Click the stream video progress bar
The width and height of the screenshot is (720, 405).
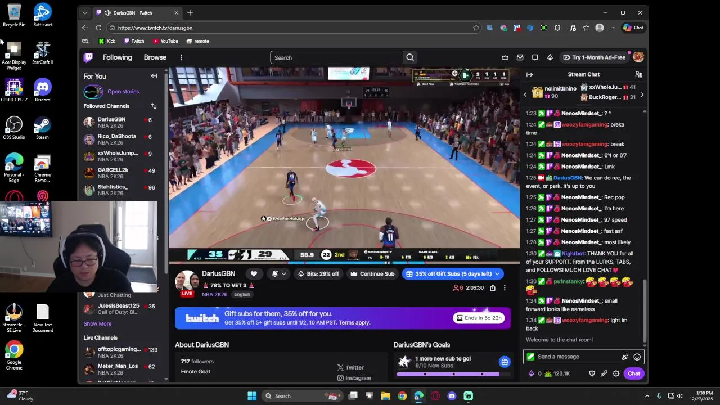344,262
